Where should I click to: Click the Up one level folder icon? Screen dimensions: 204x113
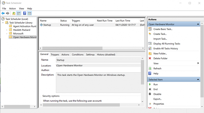(14, 13)
